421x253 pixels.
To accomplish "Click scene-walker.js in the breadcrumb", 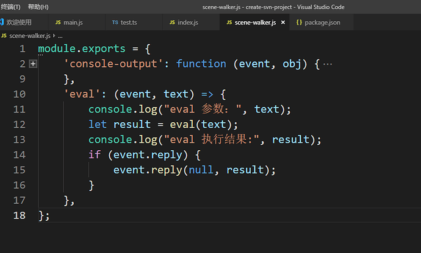I will click(x=30, y=36).
